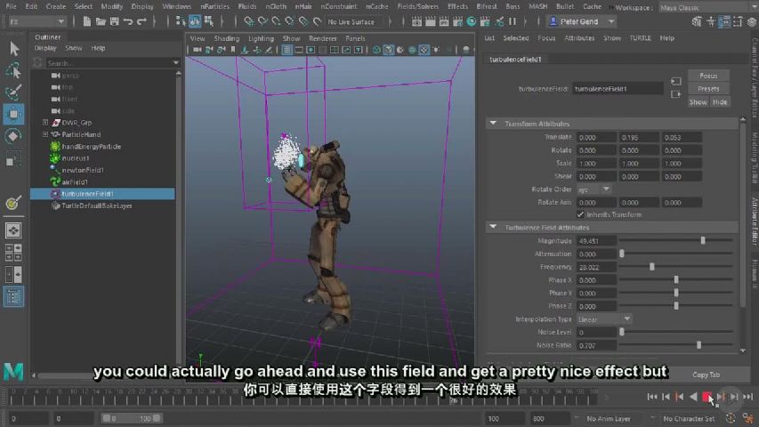Toggle the viewport textured display icon

424,50
